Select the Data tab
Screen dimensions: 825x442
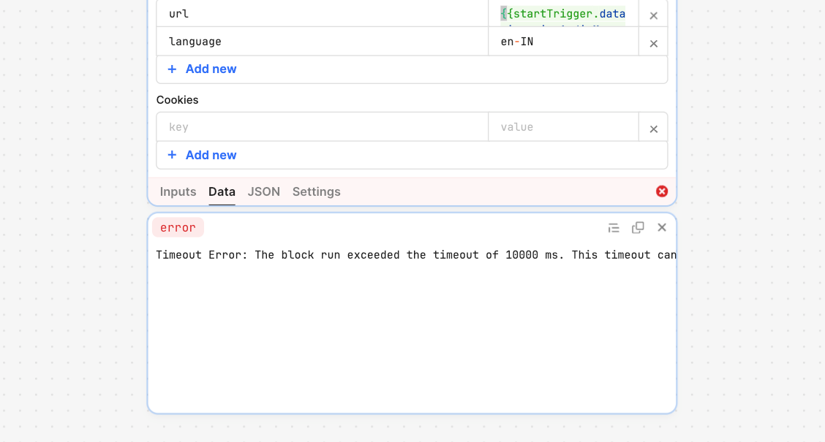tap(222, 192)
